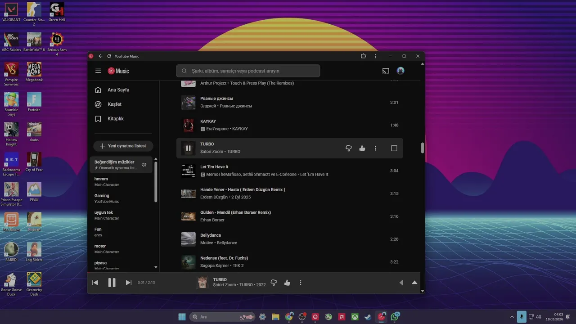Open the uygun tek playlist
Screen dimensions: 576x324
(121, 215)
